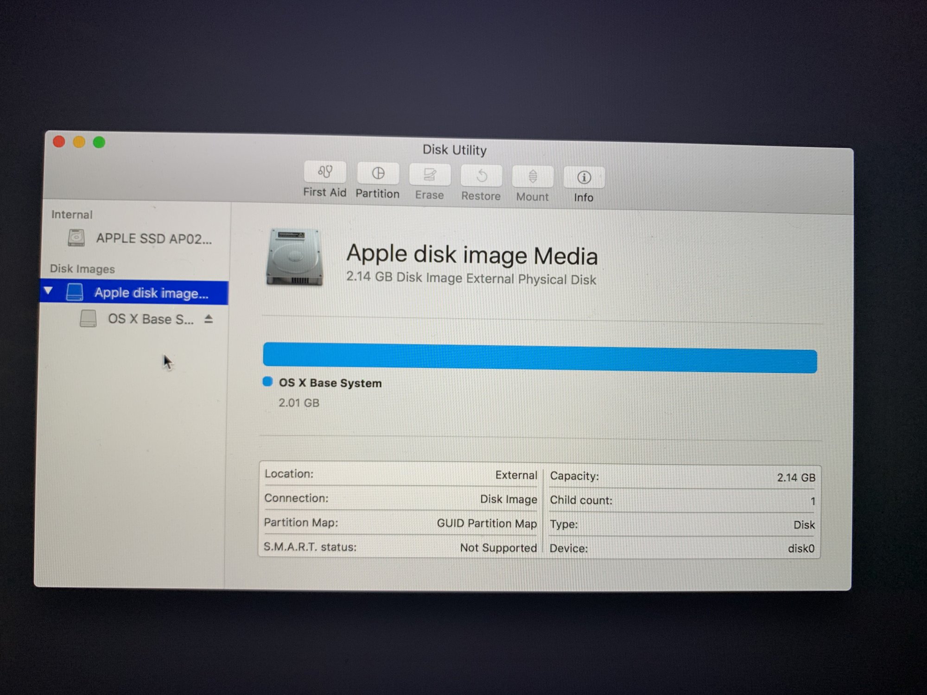Collapse the Apple disk image tree
The image size is (927, 695).
click(49, 291)
